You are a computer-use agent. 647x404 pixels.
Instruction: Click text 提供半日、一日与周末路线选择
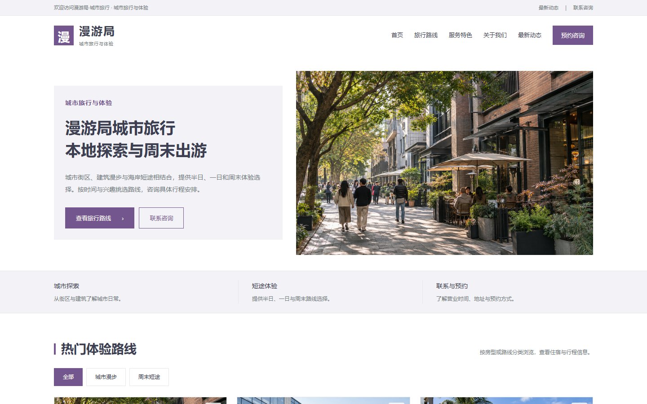click(292, 299)
